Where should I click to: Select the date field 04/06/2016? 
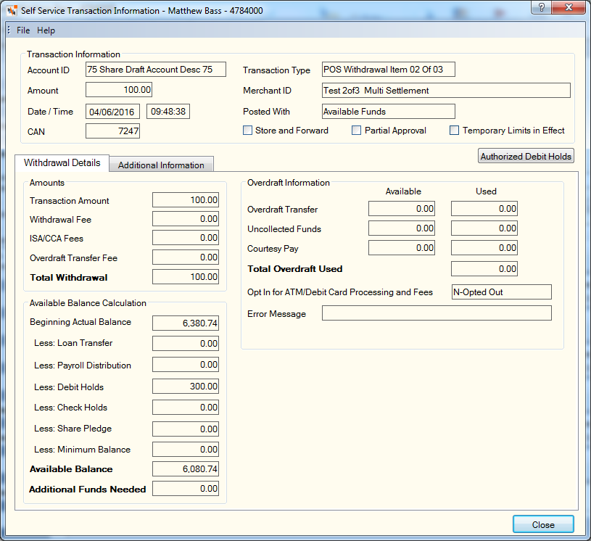(x=112, y=112)
